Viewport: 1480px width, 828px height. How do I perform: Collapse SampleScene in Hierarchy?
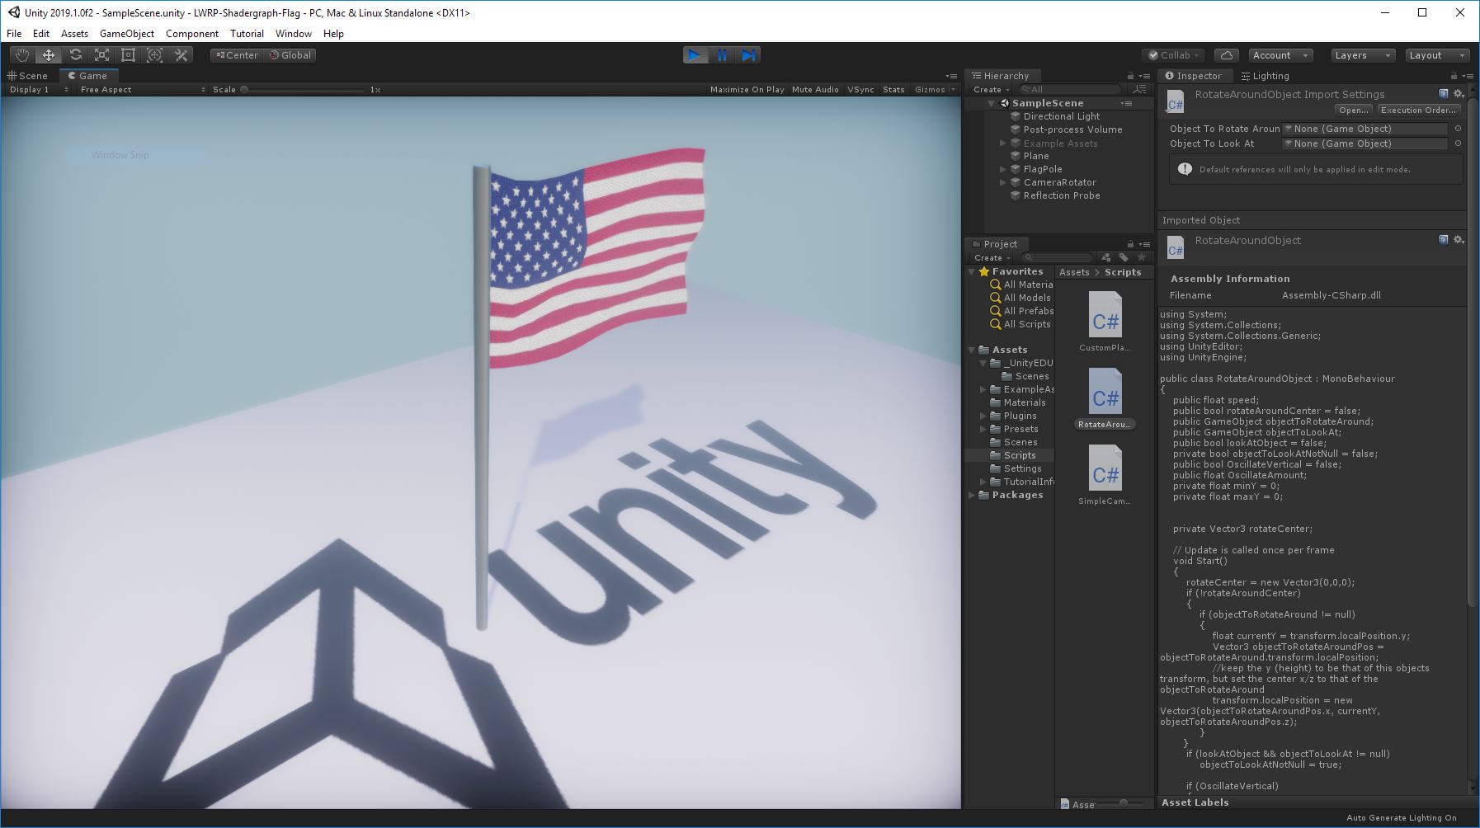point(992,103)
